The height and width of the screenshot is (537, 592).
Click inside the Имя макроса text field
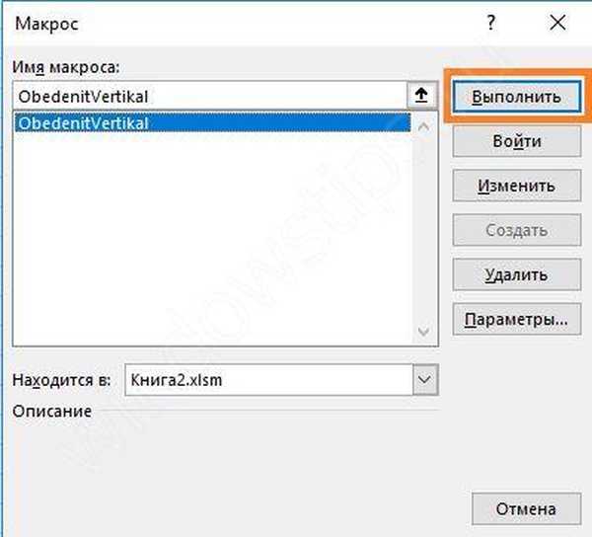[207, 95]
